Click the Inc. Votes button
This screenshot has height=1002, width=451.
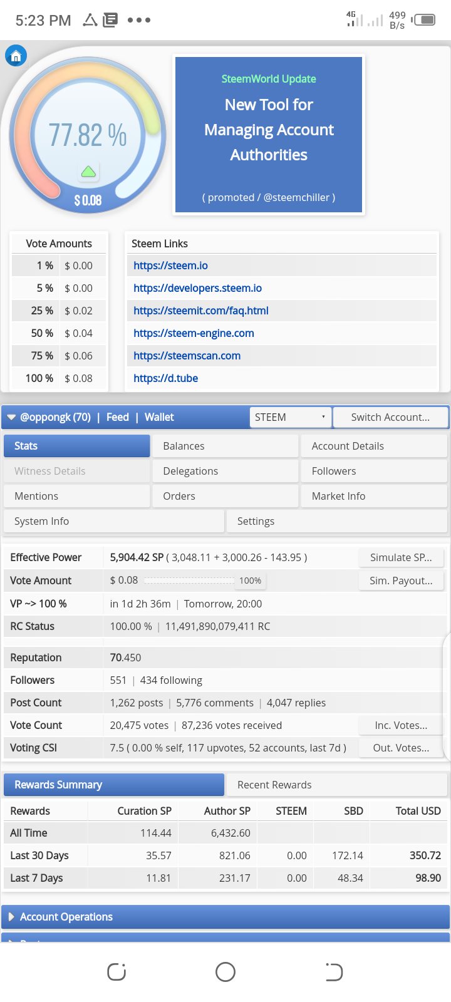pos(401,725)
